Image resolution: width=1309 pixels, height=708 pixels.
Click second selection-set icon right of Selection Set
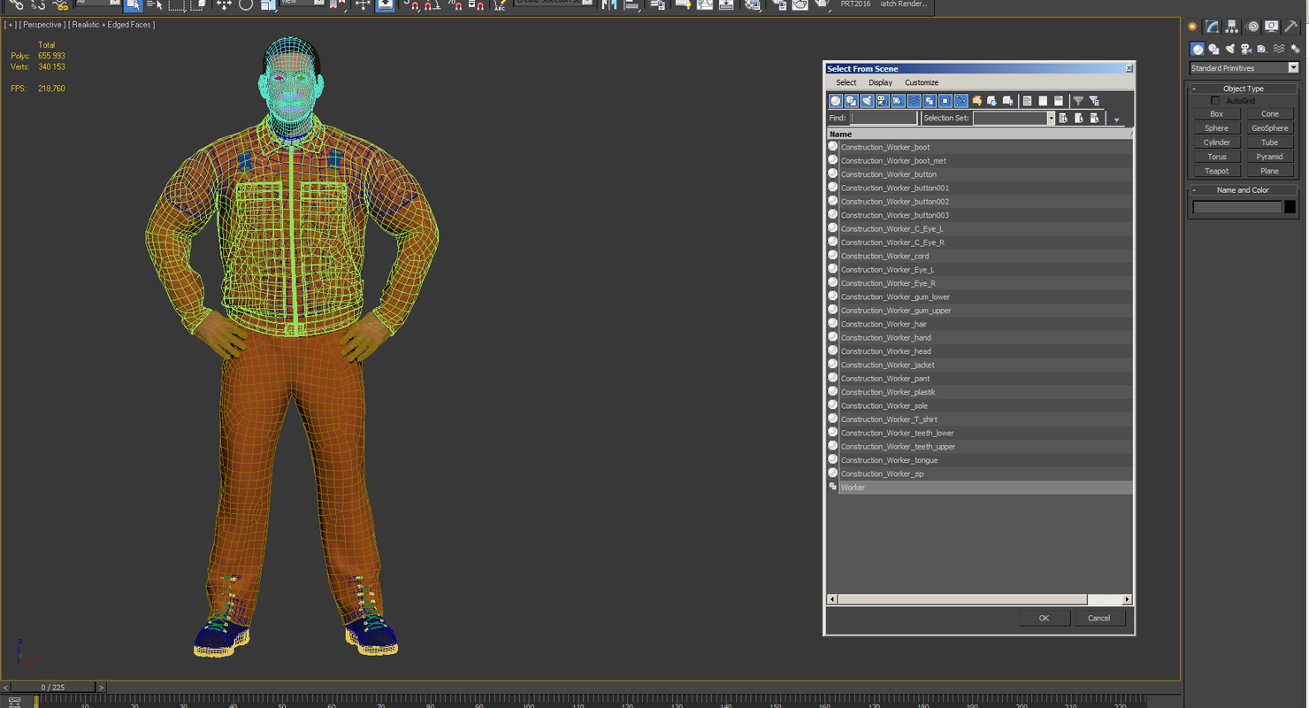coord(1079,118)
